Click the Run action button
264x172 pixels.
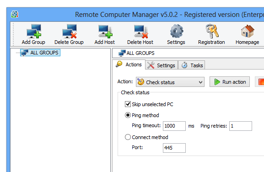230,82
